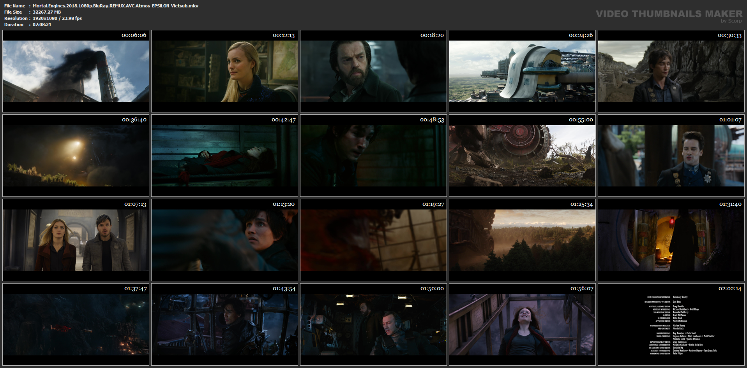This screenshot has width=747, height=368.
Task: Choose the thumbnail at 01:50:00
Action: [x=373, y=324]
